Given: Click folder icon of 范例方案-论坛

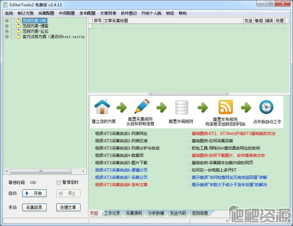Looking at the screenshot, I should coord(19,31).
